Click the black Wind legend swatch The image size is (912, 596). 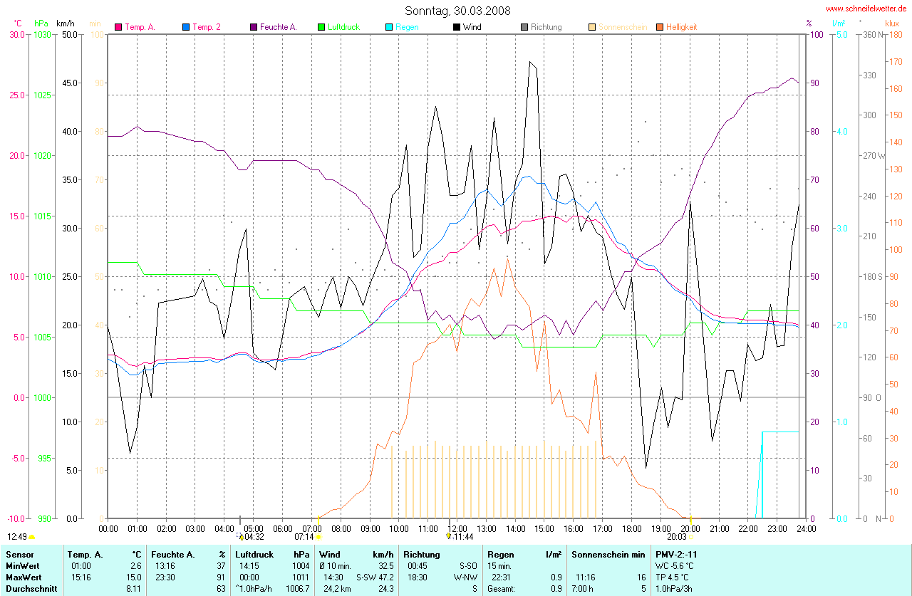[x=457, y=27]
